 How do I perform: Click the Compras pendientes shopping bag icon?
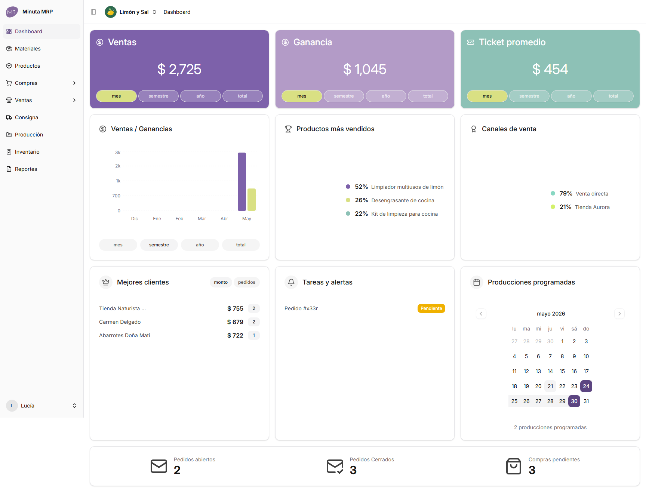[514, 466]
